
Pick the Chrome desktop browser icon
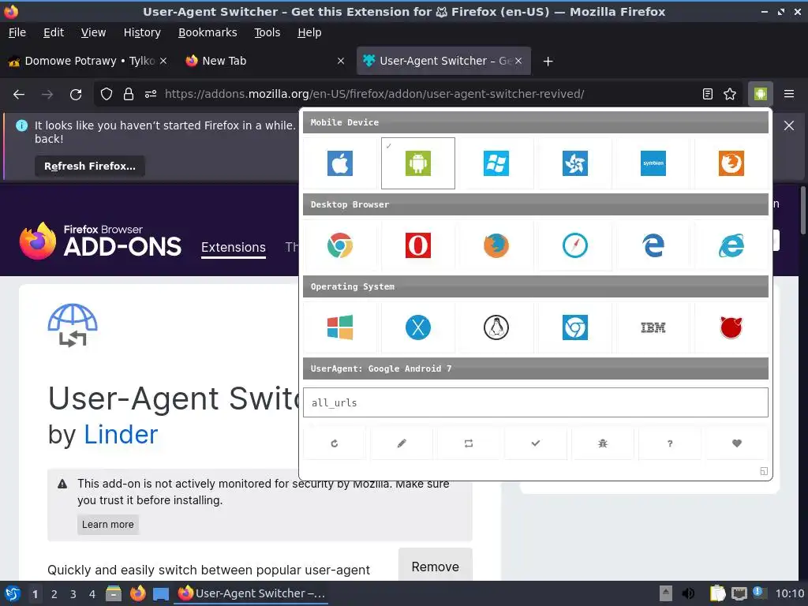pyautogui.click(x=340, y=245)
